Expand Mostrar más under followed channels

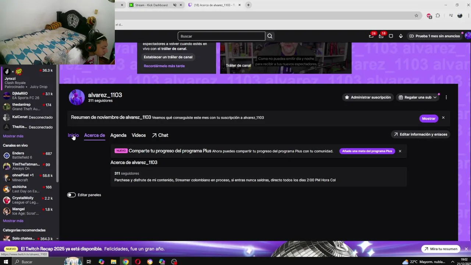[x=13, y=136]
